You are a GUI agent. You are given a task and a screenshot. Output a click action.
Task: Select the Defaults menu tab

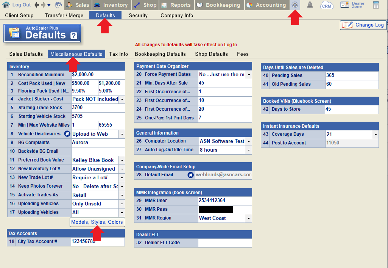point(105,16)
